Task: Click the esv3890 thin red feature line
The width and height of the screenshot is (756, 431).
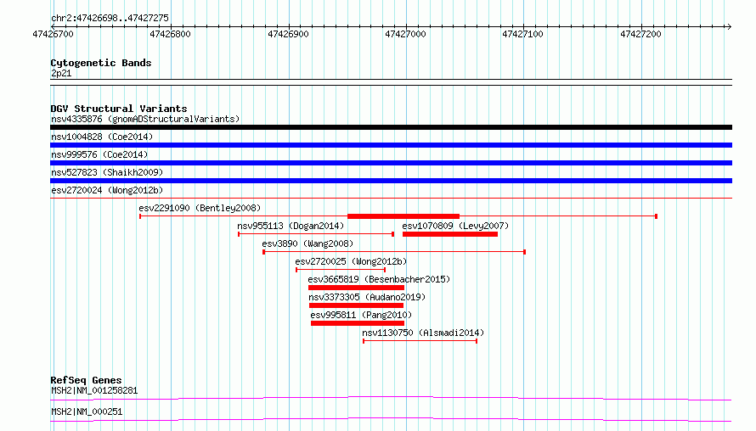Action: click(394, 252)
